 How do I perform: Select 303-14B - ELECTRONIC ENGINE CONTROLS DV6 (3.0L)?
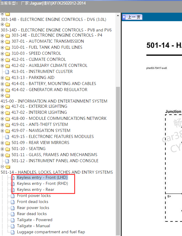54,19
